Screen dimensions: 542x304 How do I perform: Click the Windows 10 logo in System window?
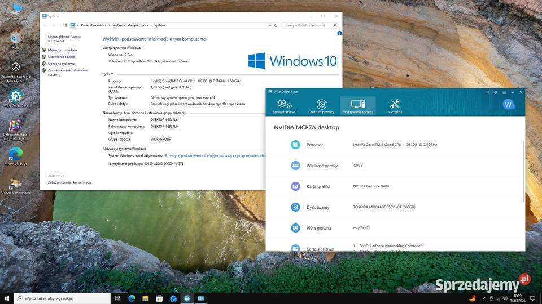292,61
